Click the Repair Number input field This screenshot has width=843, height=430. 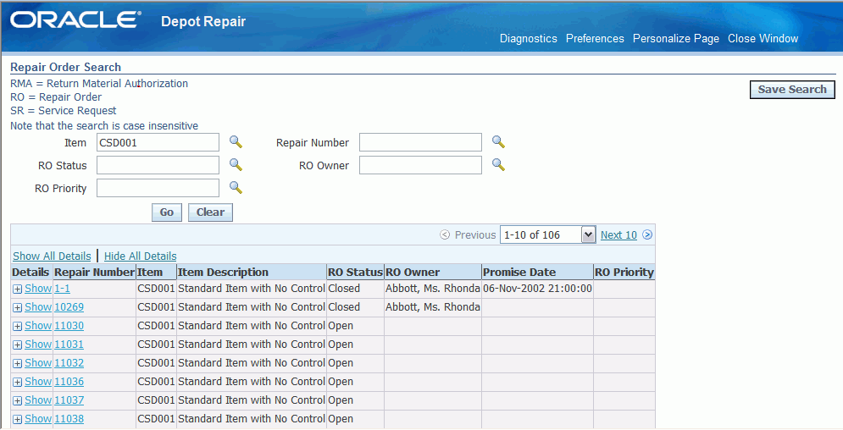click(x=420, y=142)
